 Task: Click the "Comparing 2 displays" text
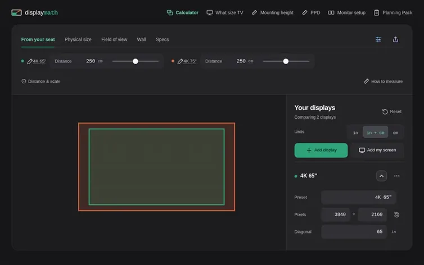(x=315, y=117)
